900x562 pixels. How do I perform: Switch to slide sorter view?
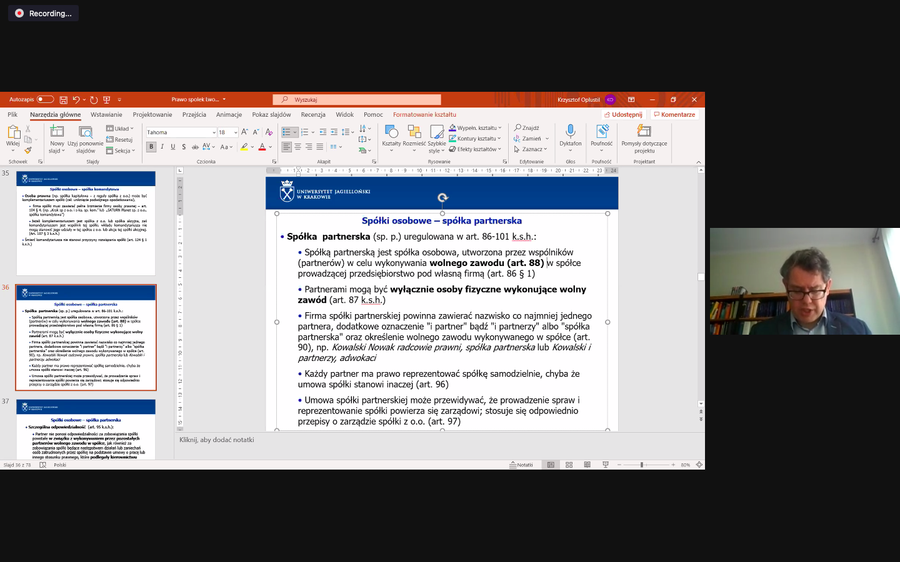pos(569,465)
